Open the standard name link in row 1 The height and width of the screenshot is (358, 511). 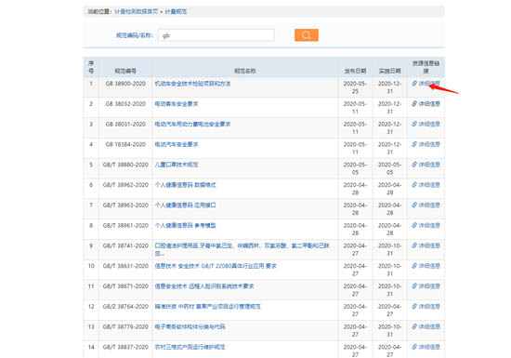click(192, 84)
